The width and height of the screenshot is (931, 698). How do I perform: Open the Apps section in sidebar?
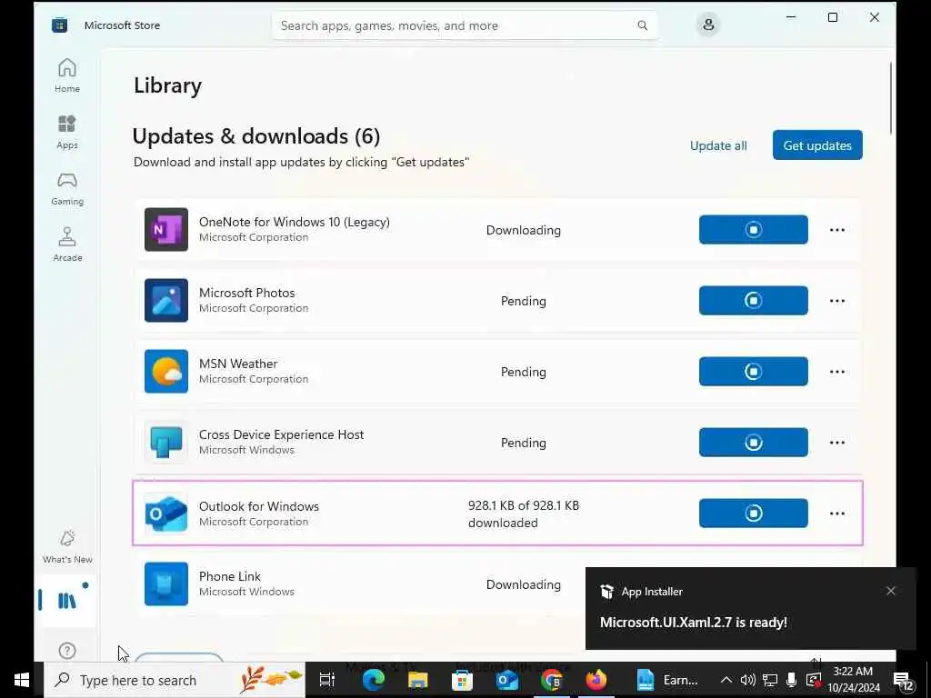67,132
